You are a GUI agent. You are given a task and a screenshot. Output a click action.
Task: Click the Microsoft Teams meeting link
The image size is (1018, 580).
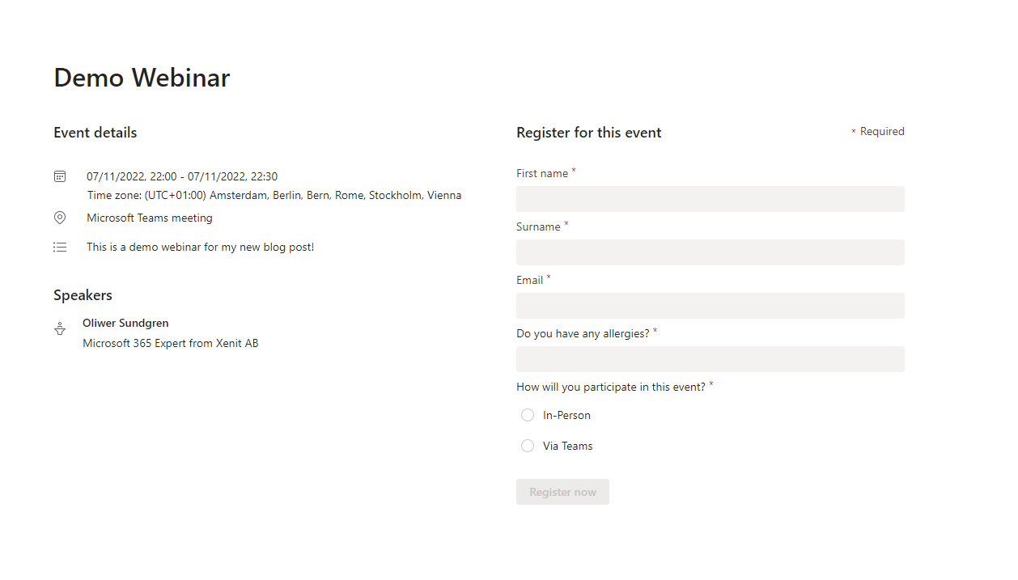150,218
